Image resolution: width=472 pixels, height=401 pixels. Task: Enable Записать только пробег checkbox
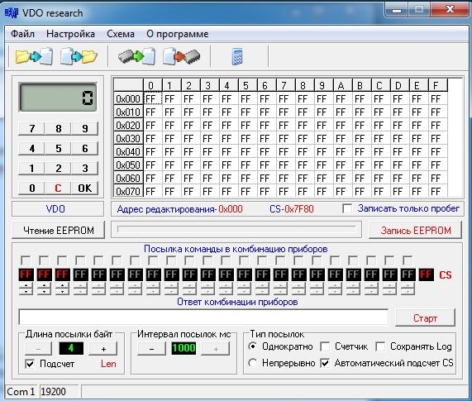(347, 208)
